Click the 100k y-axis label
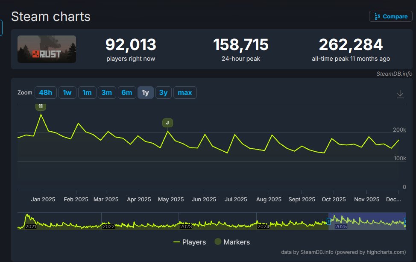This screenshot has width=416, height=262. click(x=400, y=159)
